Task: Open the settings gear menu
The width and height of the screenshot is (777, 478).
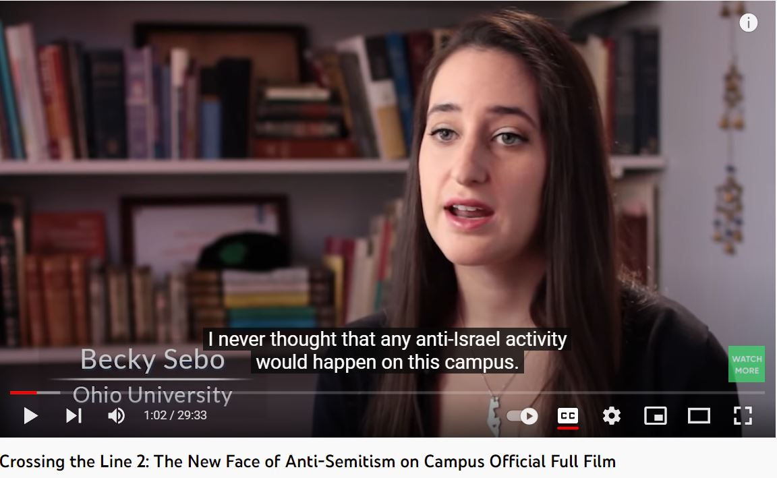Action: coord(612,415)
